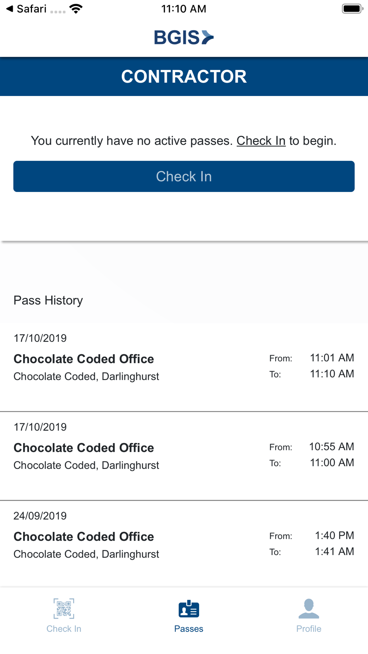Viewport: 368px width, 654px height.
Task: Select the first 17/10/2019 date label
Action: coord(40,338)
